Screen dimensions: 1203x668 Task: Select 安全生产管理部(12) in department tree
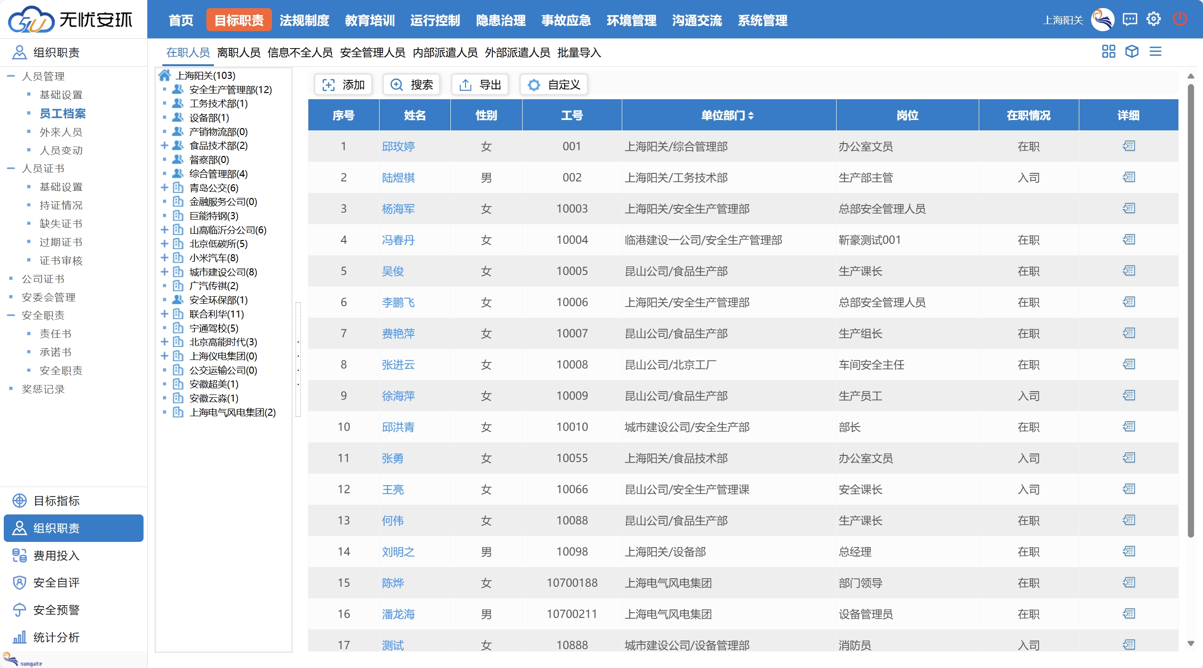coord(230,89)
